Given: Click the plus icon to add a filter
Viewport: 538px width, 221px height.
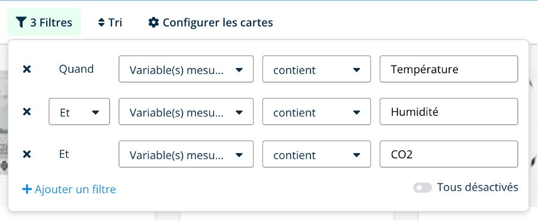Looking at the screenshot, I should coord(27,189).
